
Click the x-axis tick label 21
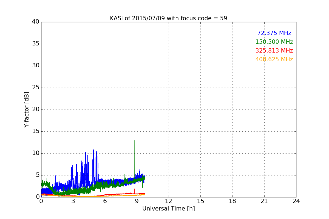tap(264, 201)
